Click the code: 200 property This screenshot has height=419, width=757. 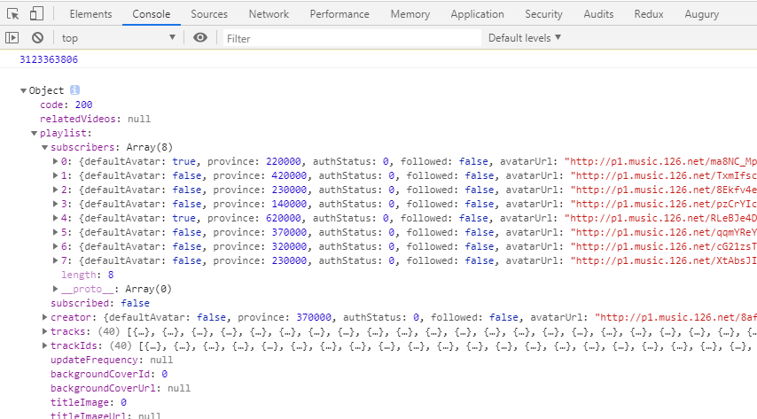coord(66,105)
